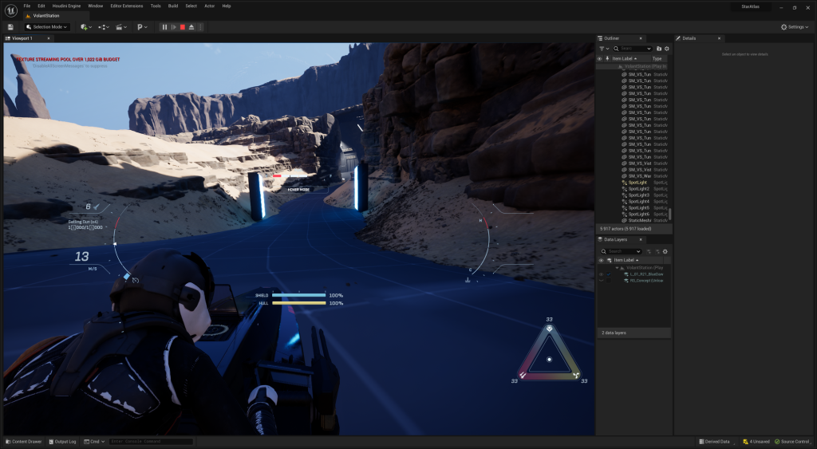Close the Viewport 1 tab
This screenshot has width=817, height=449.
coord(49,38)
